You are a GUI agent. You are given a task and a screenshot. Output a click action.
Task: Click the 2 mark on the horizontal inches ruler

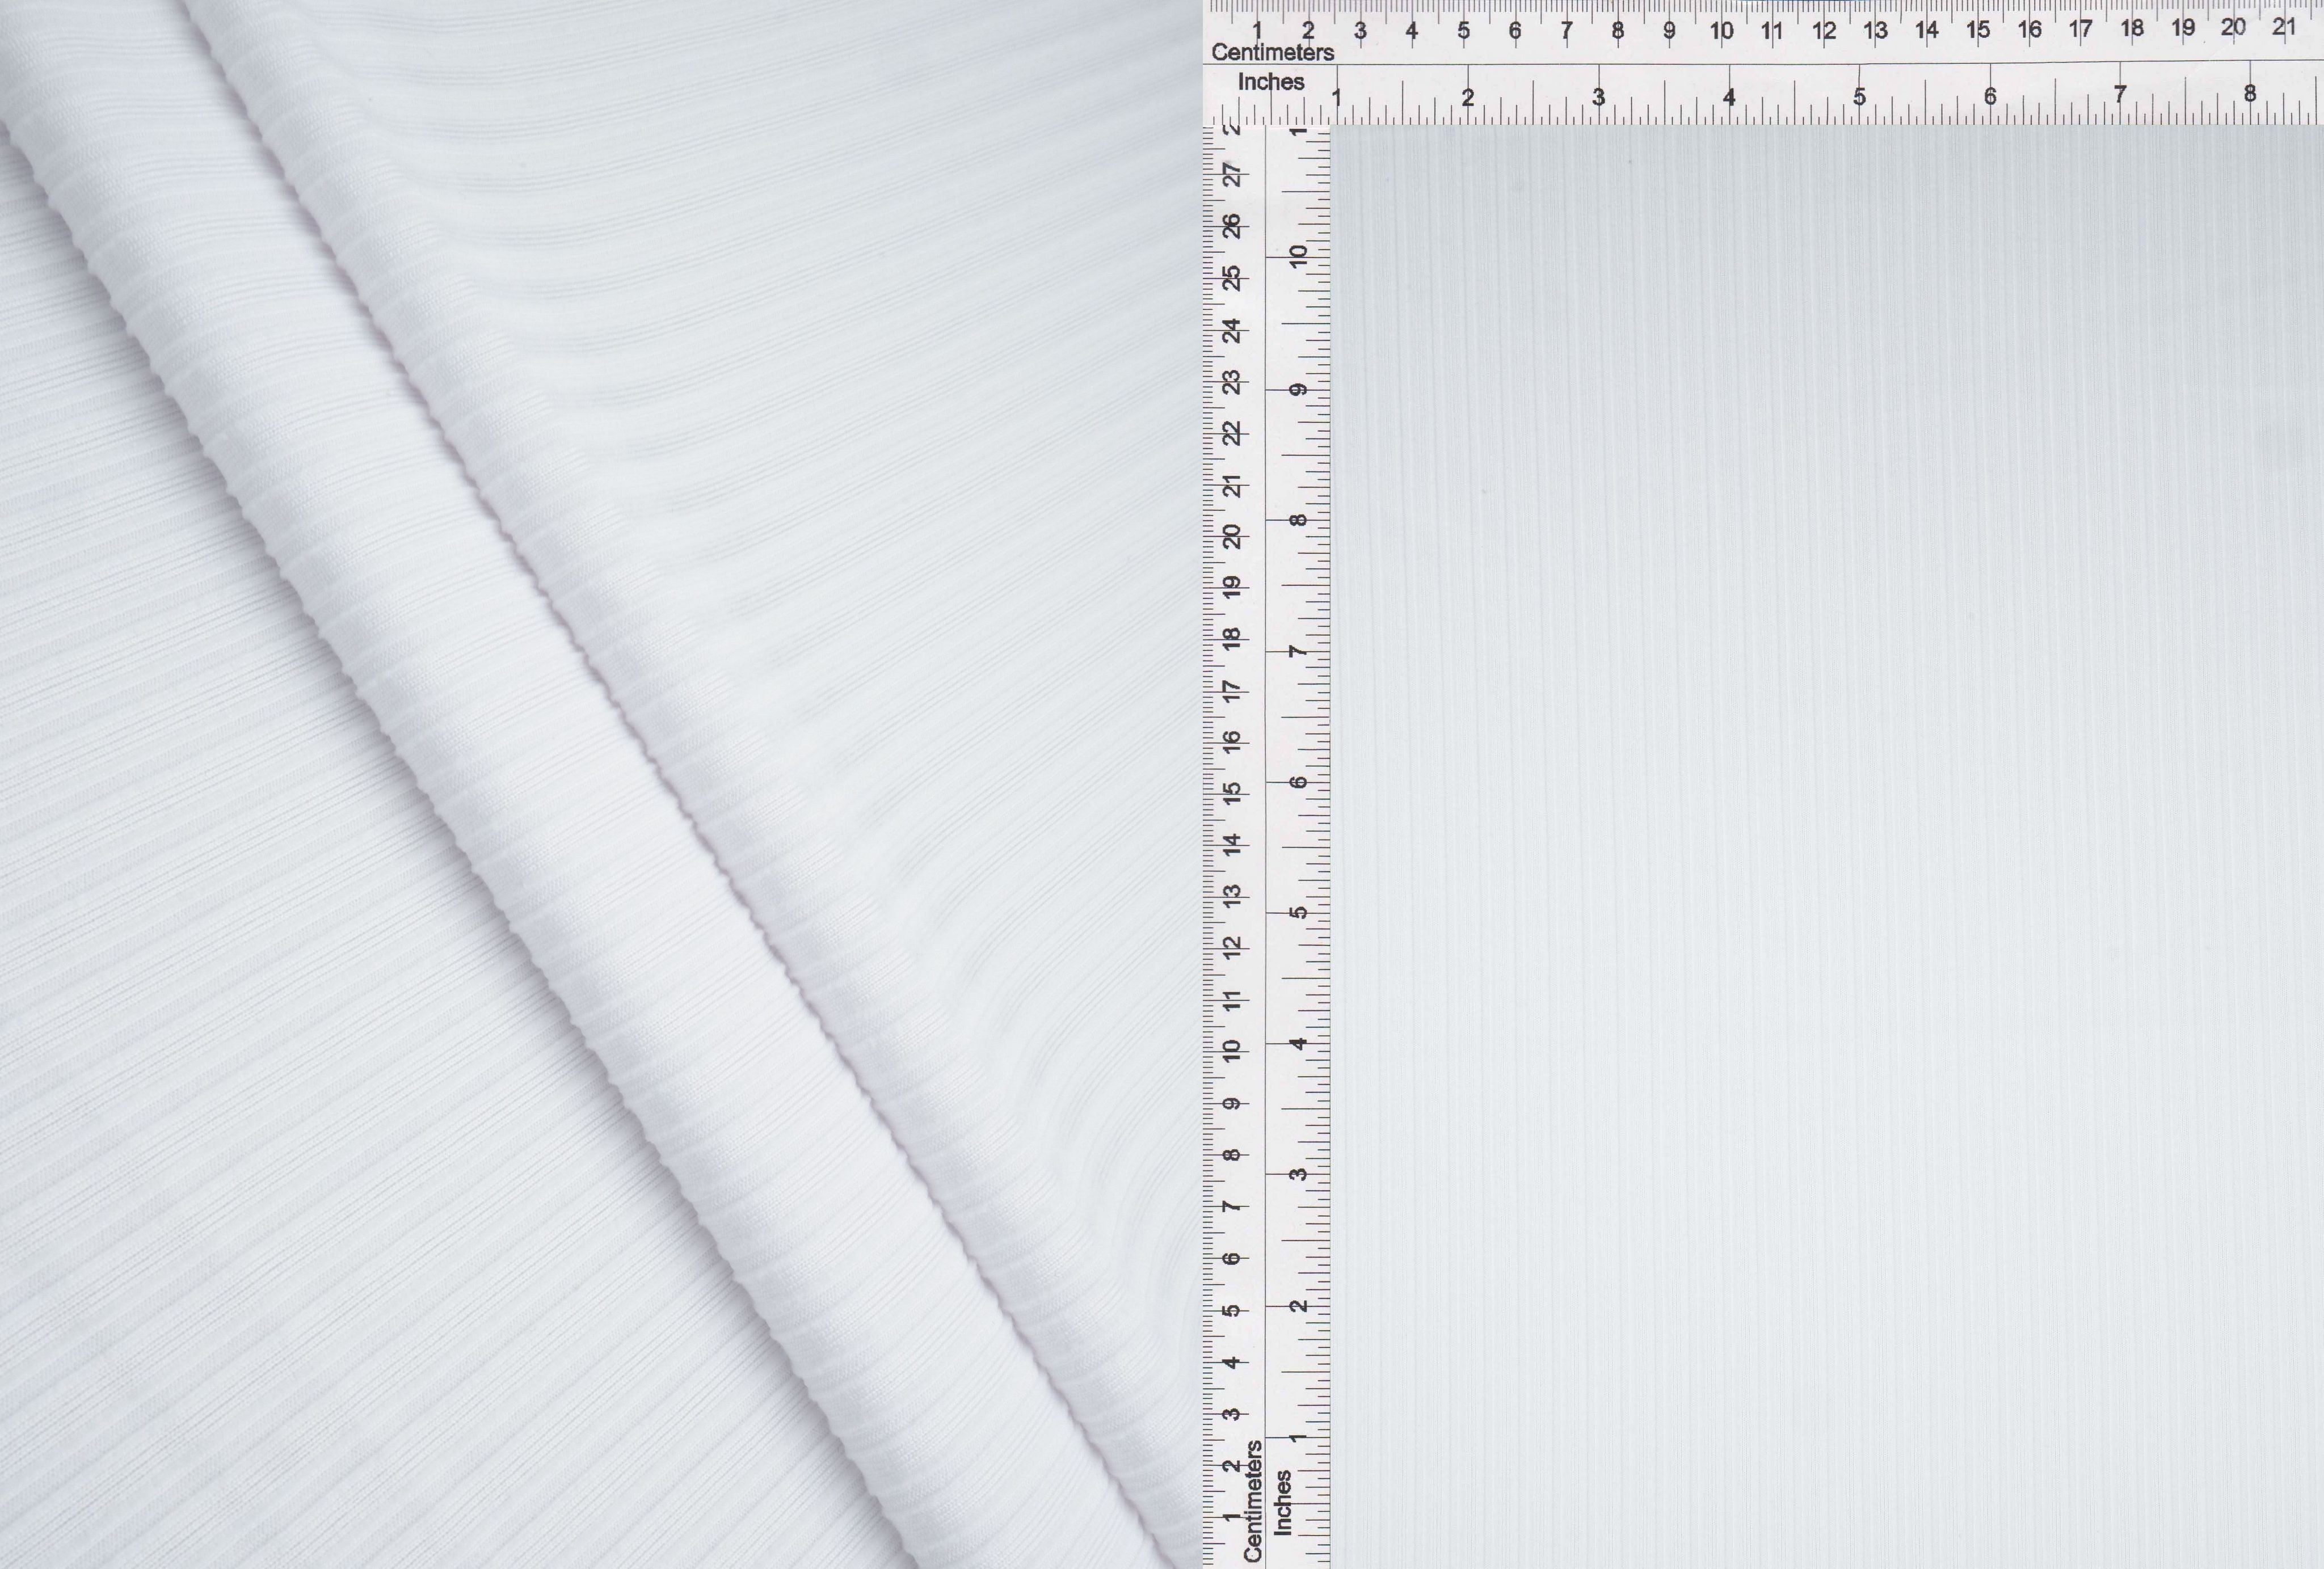coord(1468,98)
